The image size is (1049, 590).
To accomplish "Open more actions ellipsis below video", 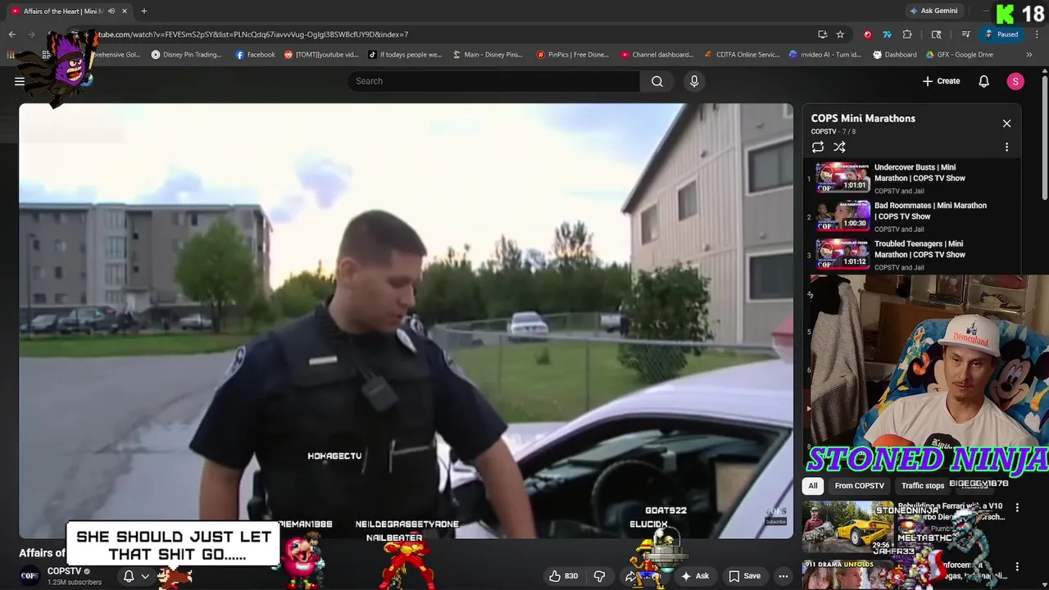I will tap(783, 576).
